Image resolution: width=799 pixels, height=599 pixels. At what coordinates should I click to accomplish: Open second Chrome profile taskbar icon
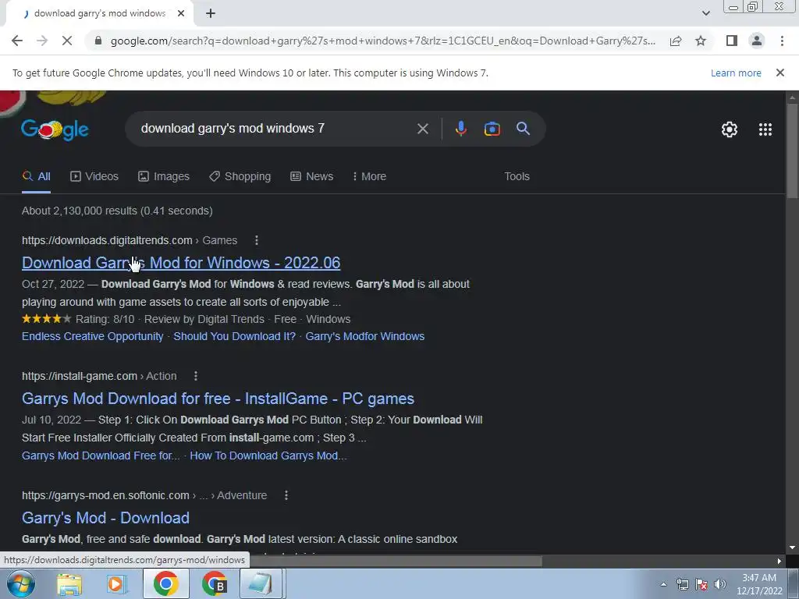coord(214,583)
